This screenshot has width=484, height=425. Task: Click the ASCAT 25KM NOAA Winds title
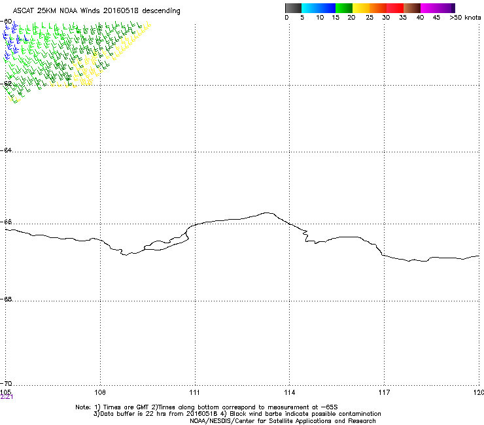[96, 10]
